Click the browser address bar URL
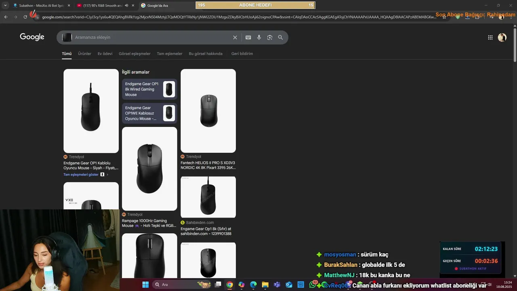 pos(238,17)
